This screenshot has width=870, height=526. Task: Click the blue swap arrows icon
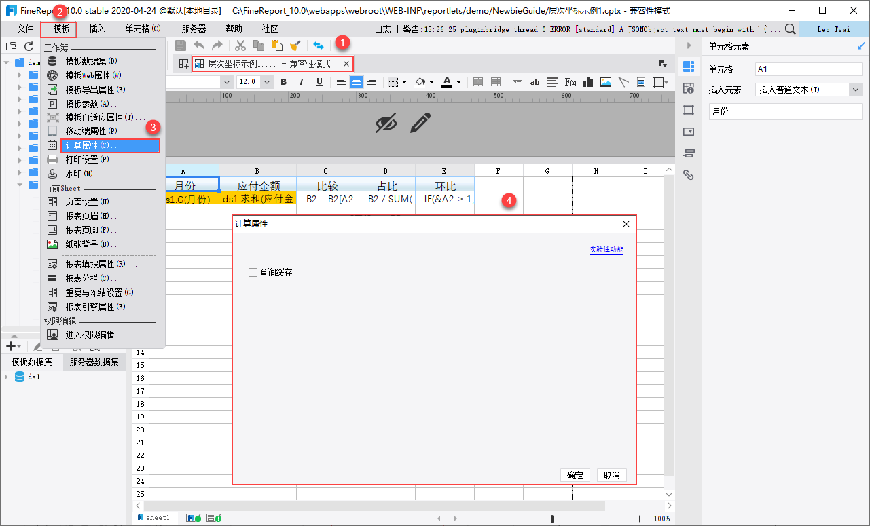(x=318, y=45)
